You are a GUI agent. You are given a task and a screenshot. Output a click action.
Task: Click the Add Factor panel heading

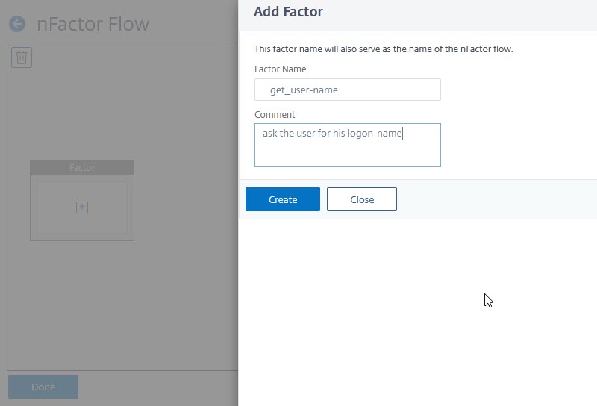pos(288,12)
